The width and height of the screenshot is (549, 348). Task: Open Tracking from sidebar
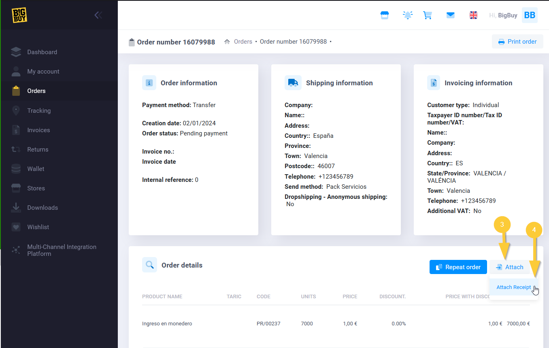pos(39,111)
